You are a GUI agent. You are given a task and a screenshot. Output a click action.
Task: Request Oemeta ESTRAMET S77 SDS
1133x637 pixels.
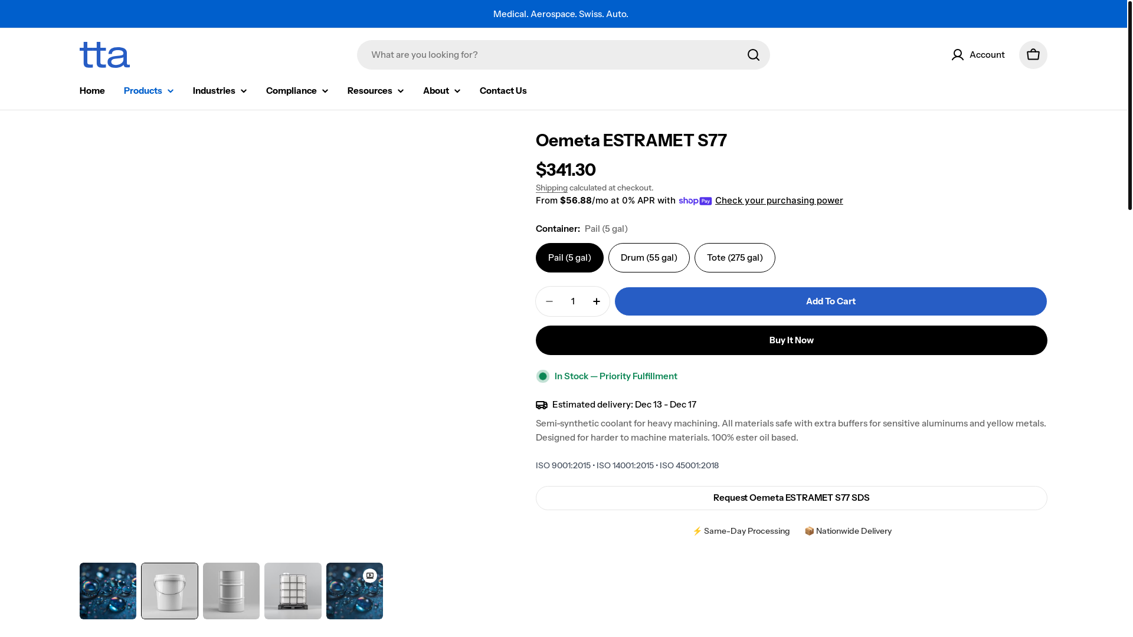[x=791, y=498]
